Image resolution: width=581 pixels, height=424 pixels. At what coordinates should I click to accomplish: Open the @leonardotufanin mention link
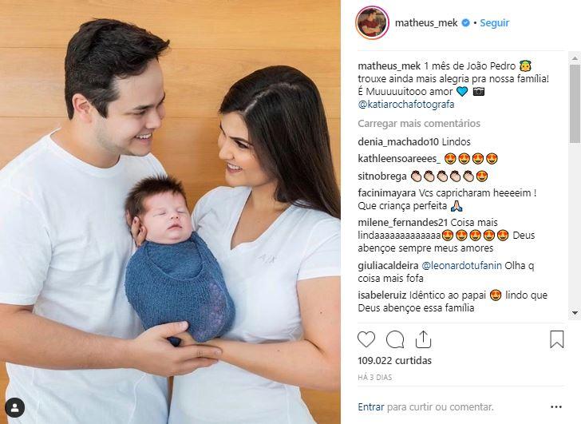tap(461, 265)
